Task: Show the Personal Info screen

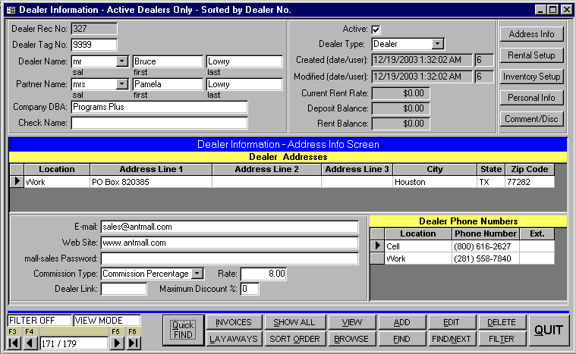Action: 531,98
